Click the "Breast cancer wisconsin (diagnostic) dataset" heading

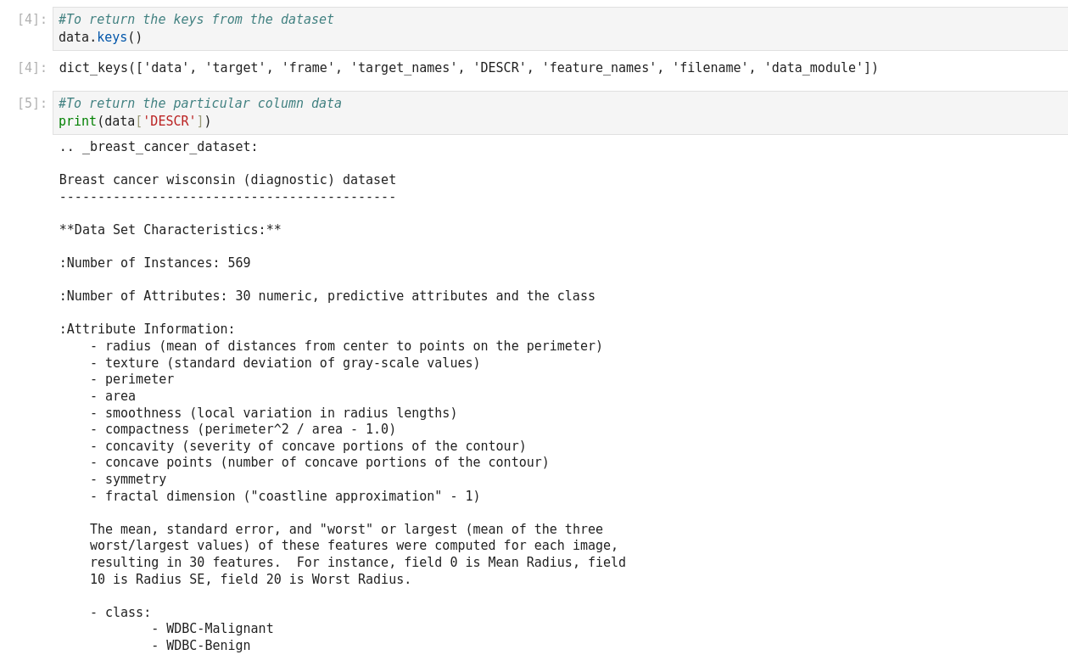tap(227, 180)
